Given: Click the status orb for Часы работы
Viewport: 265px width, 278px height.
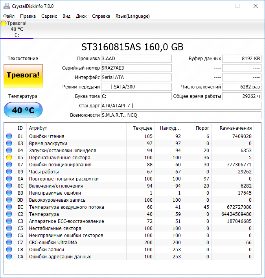Looking at the screenshot, I should 9,171.
